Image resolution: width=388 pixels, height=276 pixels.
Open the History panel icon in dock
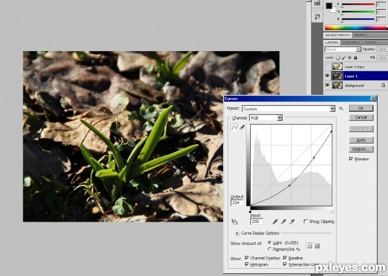pyautogui.click(x=318, y=17)
